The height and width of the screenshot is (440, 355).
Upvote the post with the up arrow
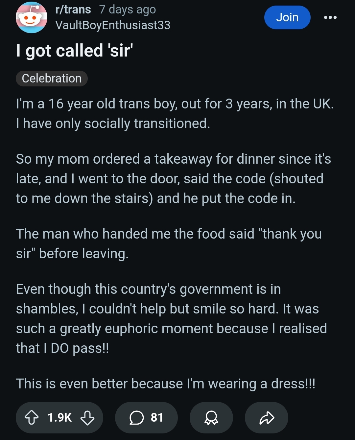tap(32, 418)
